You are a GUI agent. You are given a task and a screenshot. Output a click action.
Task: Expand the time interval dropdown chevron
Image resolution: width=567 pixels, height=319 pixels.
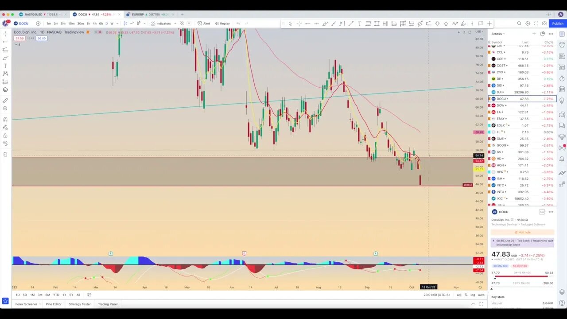[x=117, y=23]
